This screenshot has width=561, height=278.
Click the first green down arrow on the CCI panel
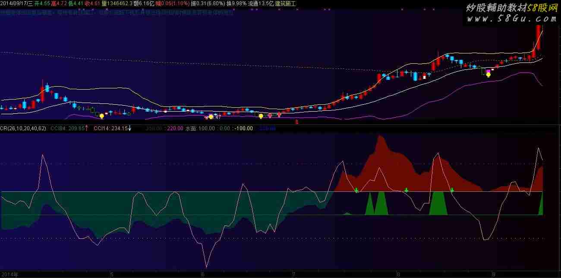click(356, 190)
